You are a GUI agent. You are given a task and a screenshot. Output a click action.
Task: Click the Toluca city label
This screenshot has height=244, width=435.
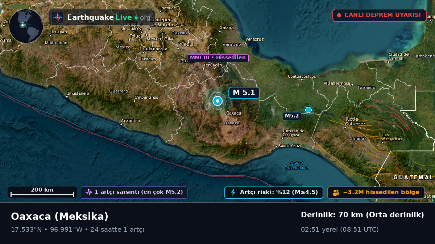point(137,36)
